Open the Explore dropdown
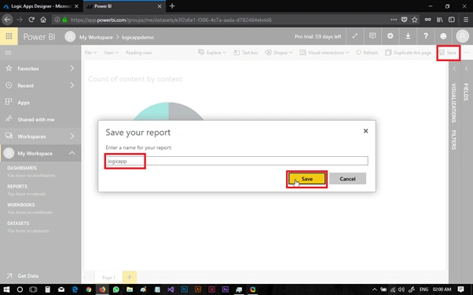This screenshot has width=473, height=295. click(212, 53)
